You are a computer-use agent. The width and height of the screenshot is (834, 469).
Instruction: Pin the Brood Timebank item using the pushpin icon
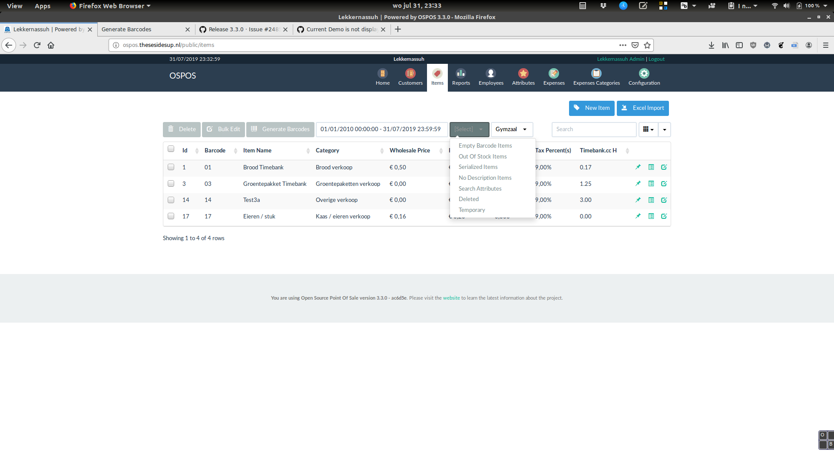[x=638, y=167]
